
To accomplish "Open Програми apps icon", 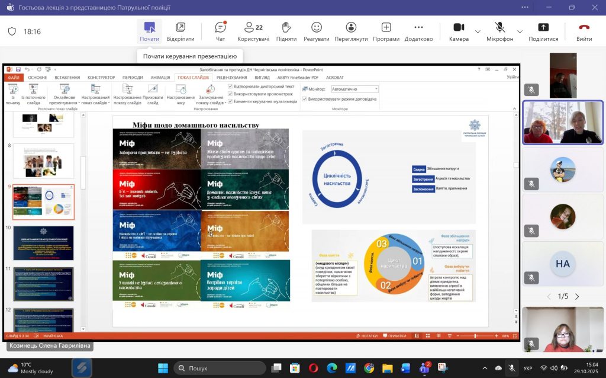I will (386, 31).
